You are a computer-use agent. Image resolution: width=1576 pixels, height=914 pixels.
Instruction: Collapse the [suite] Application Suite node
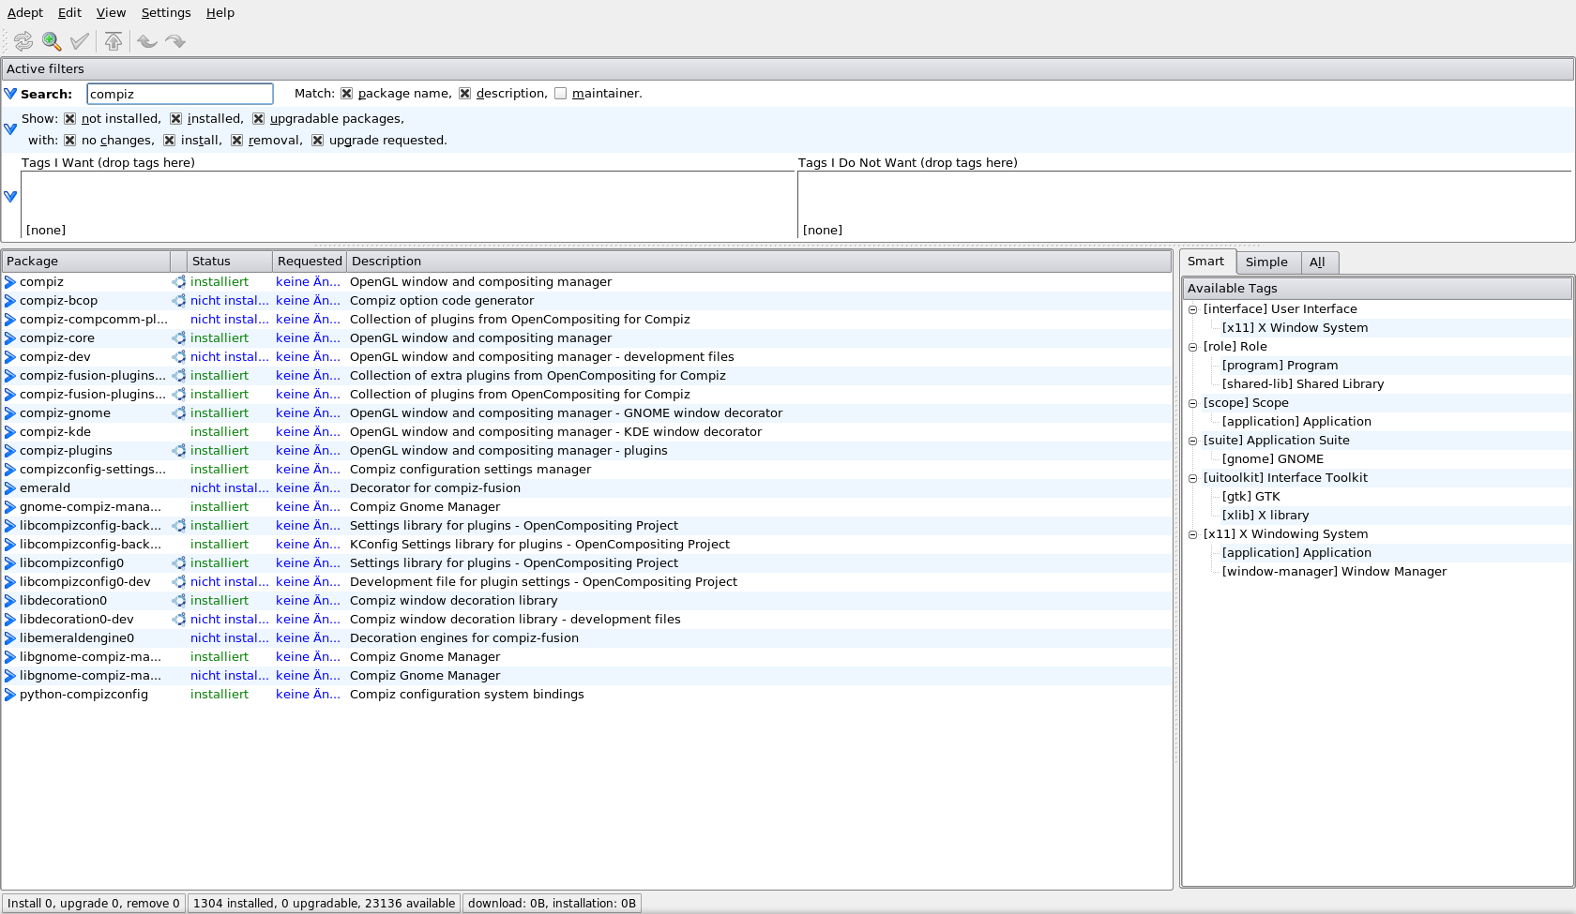click(x=1193, y=441)
